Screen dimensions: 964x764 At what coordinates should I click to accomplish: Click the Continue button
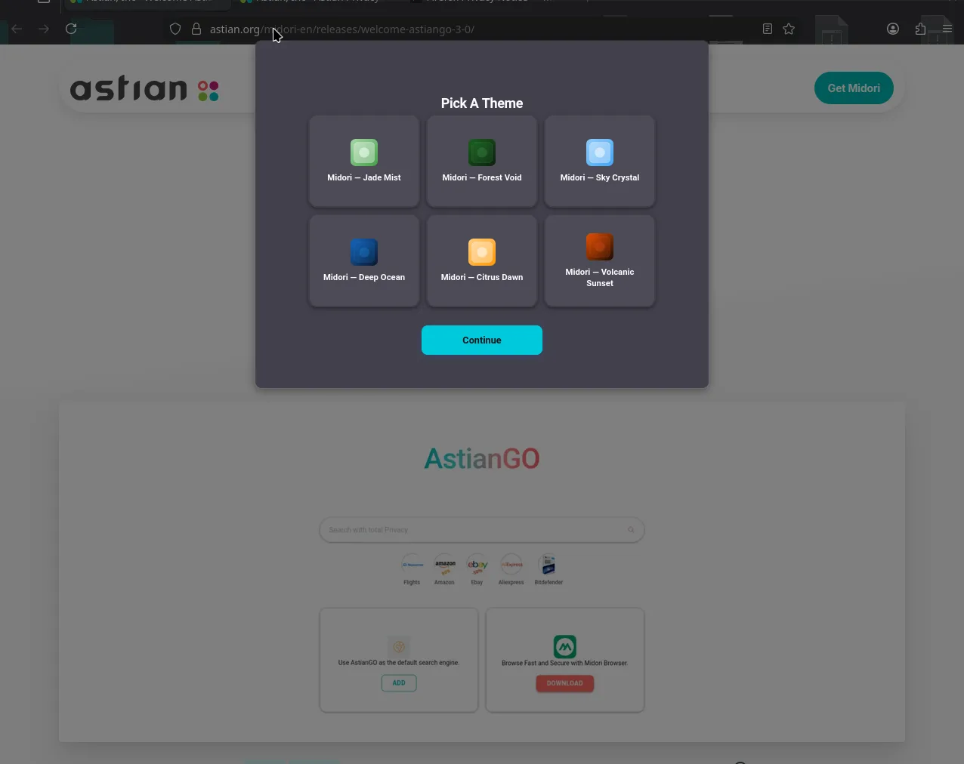[x=482, y=340]
